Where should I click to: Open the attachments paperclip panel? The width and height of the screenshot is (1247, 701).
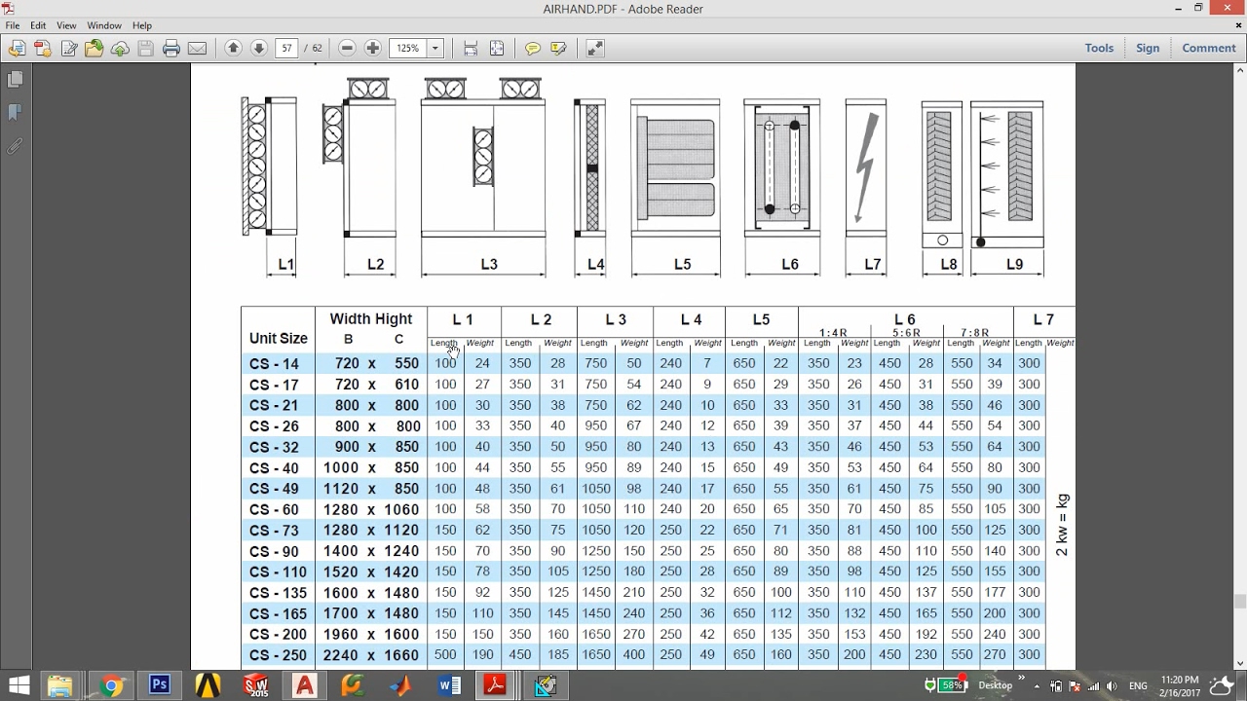pyautogui.click(x=15, y=146)
